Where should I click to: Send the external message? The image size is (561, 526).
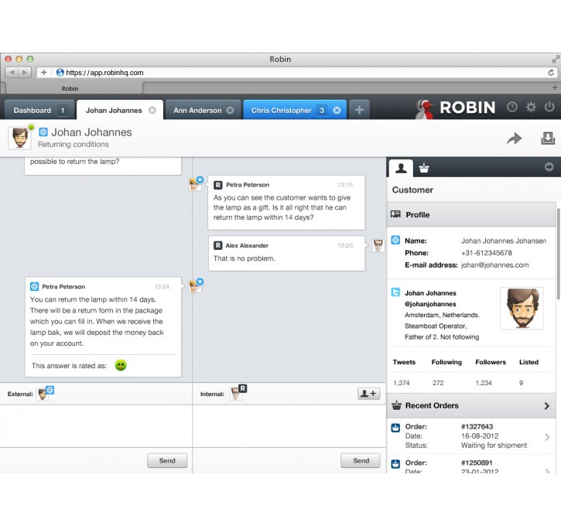pyautogui.click(x=167, y=460)
